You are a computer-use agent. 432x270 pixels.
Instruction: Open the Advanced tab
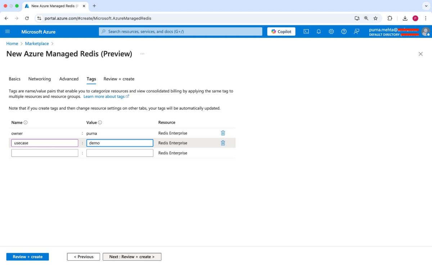[69, 79]
